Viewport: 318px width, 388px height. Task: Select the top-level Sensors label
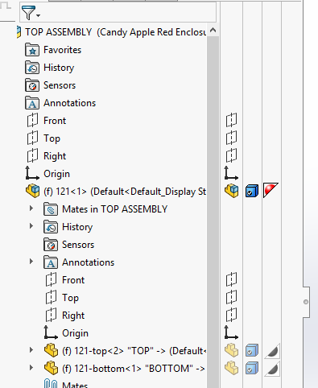60,85
